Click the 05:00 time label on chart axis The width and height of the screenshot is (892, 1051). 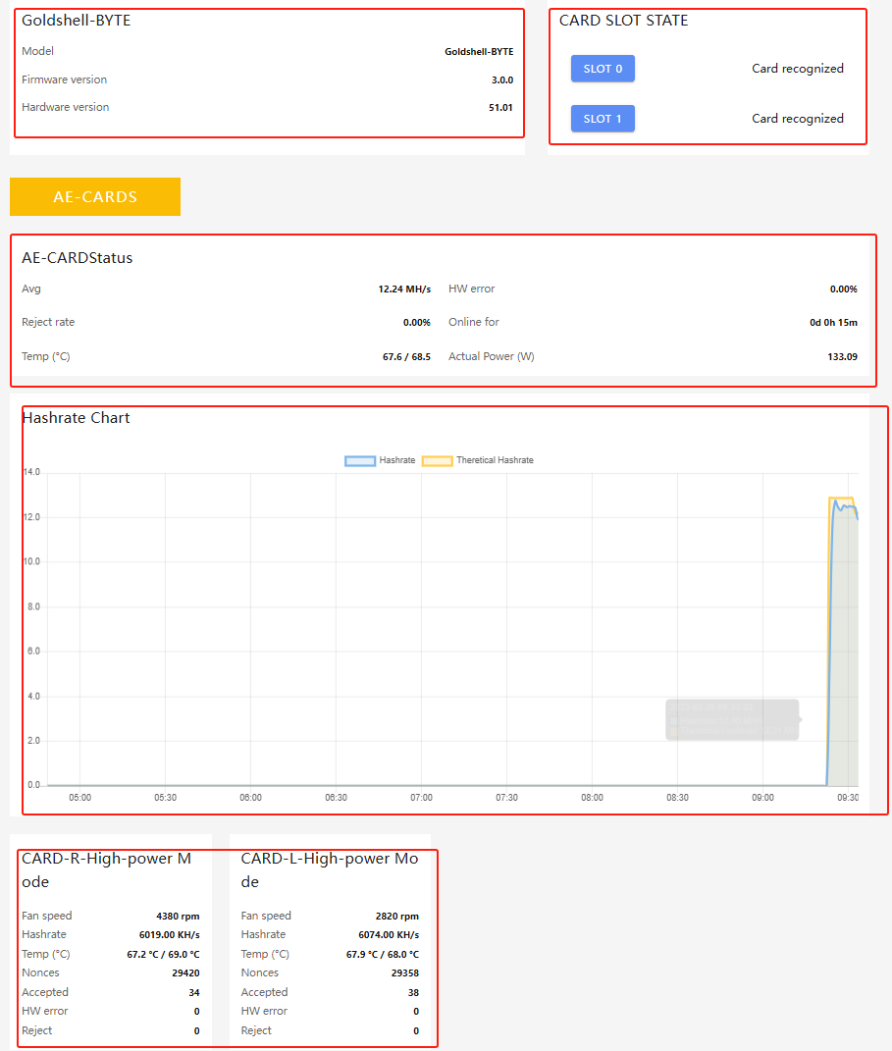(79, 798)
